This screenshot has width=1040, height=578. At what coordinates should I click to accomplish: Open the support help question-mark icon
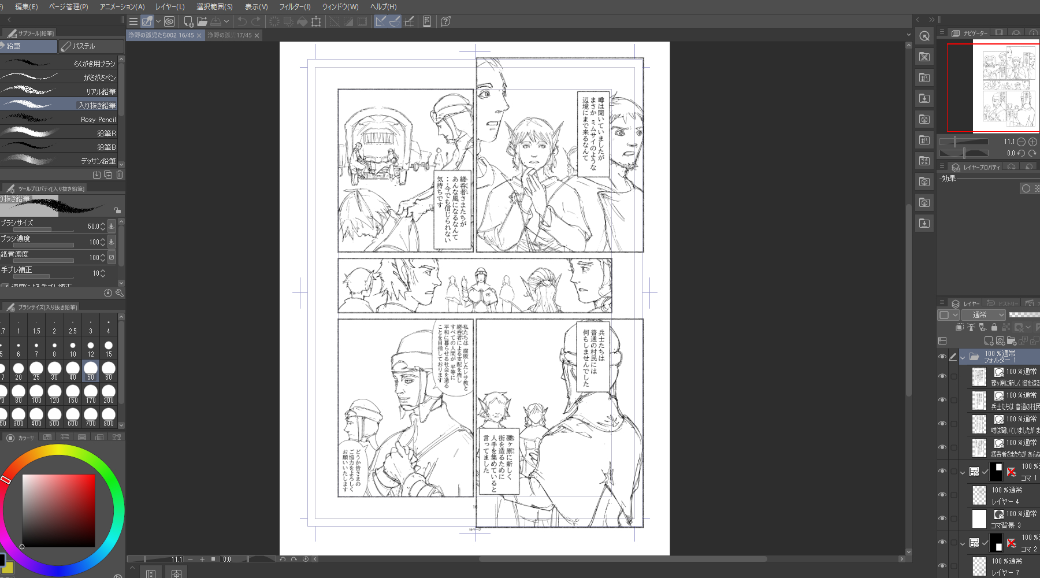tap(445, 21)
